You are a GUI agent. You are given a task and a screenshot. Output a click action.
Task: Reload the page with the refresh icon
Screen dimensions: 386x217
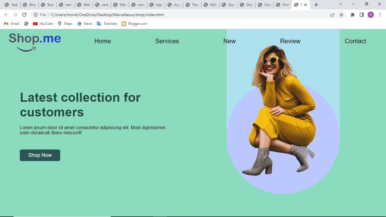24,15
